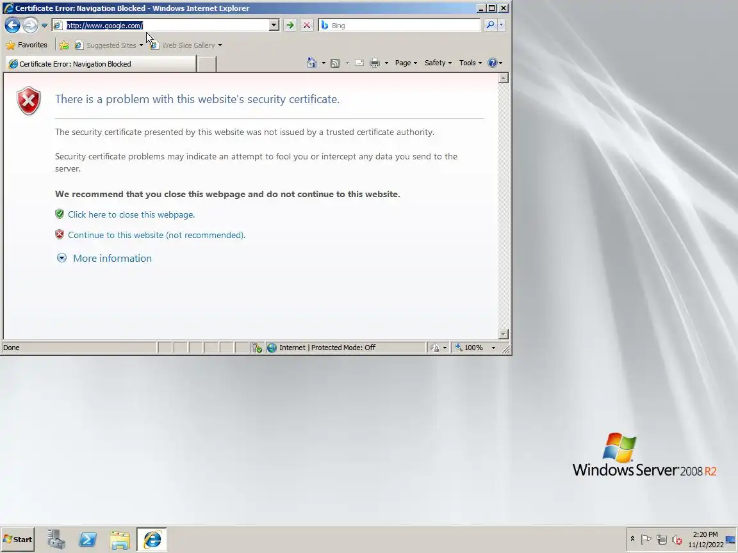This screenshot has width=738, height=553.
Task: Click the Start button
Action: tap(17, 540)
